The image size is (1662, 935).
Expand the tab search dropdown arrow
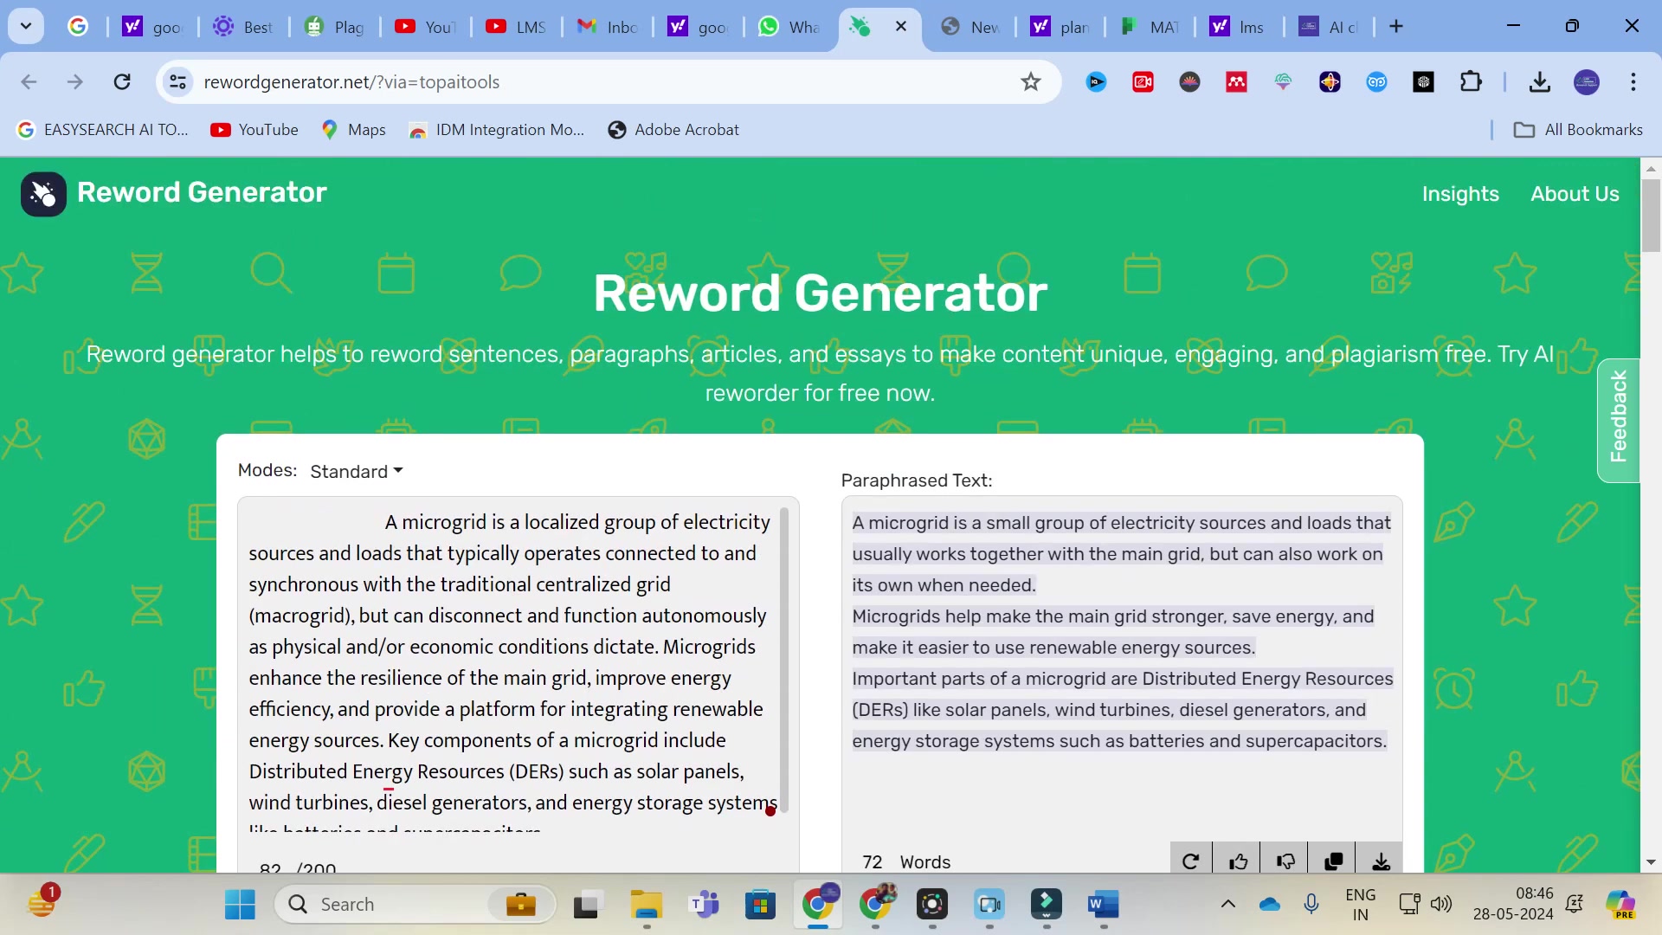click(26, 26)
